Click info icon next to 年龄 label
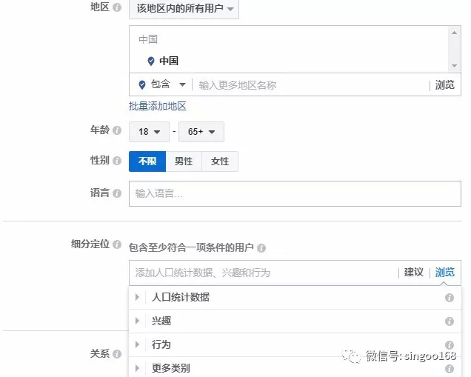This screenshot has height=377, width=471. 117,130
